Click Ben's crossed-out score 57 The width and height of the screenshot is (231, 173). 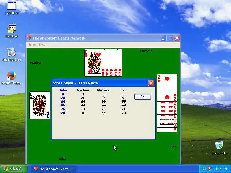[x=124, y=101]
